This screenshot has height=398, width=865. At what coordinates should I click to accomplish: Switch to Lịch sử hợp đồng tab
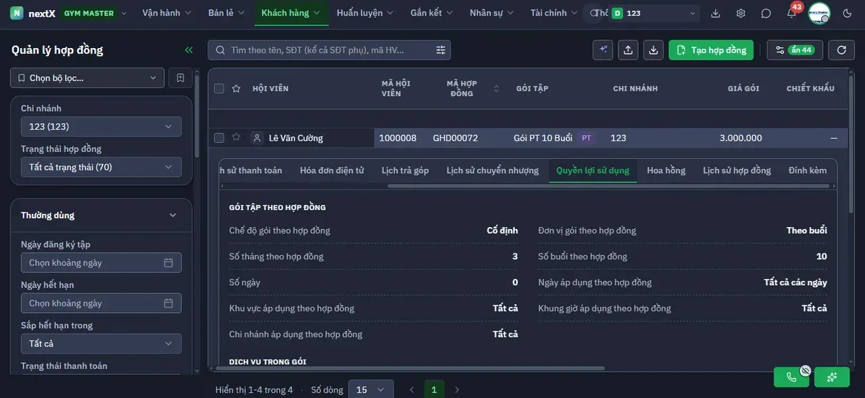coord(737,170)
